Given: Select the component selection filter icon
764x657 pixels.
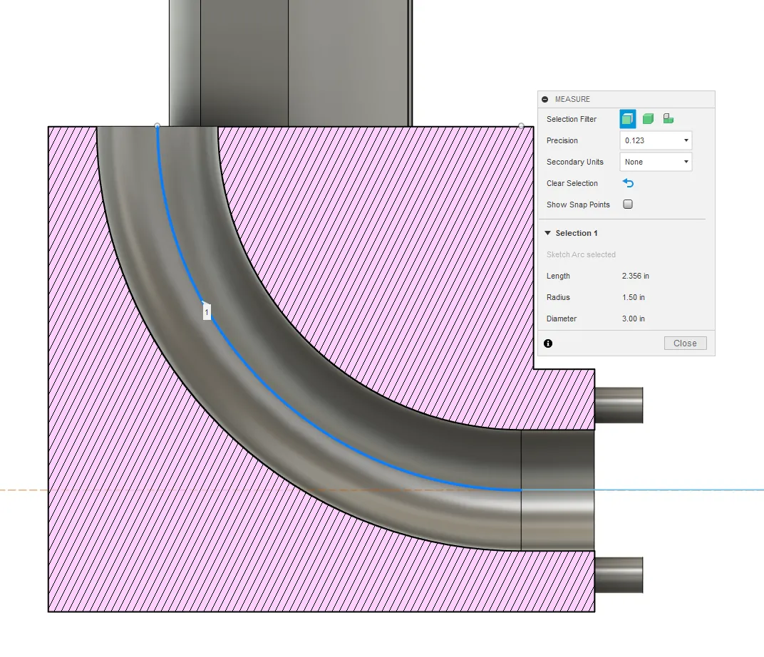Looking at the screenshot, I should 668,119.
